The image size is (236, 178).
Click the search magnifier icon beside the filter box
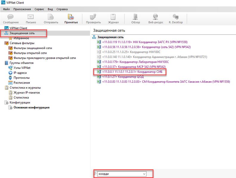(x=95, y=174)
